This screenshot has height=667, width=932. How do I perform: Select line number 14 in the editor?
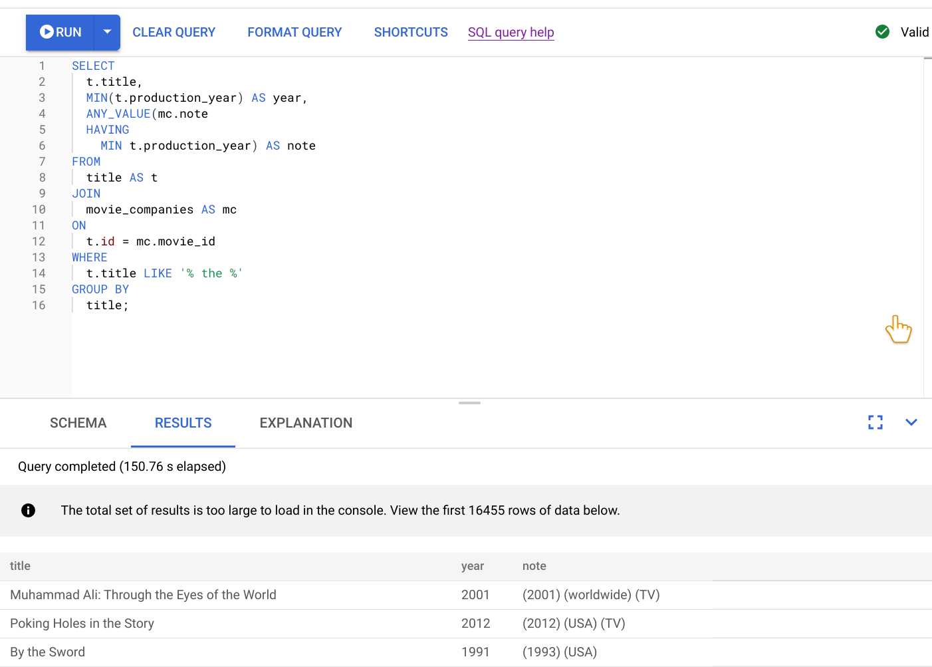(39, 273)
